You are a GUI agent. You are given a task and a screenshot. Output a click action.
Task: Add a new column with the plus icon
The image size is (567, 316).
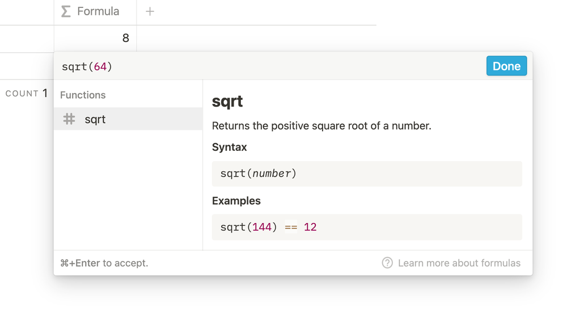(x=150, y=11)
